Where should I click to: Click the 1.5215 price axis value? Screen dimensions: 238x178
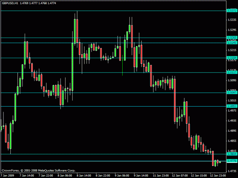pos(232,50)
